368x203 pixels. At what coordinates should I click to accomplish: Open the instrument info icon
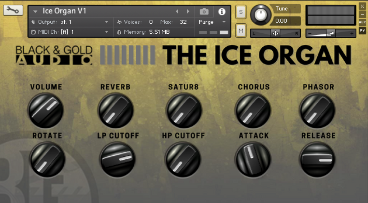(222, 11)
